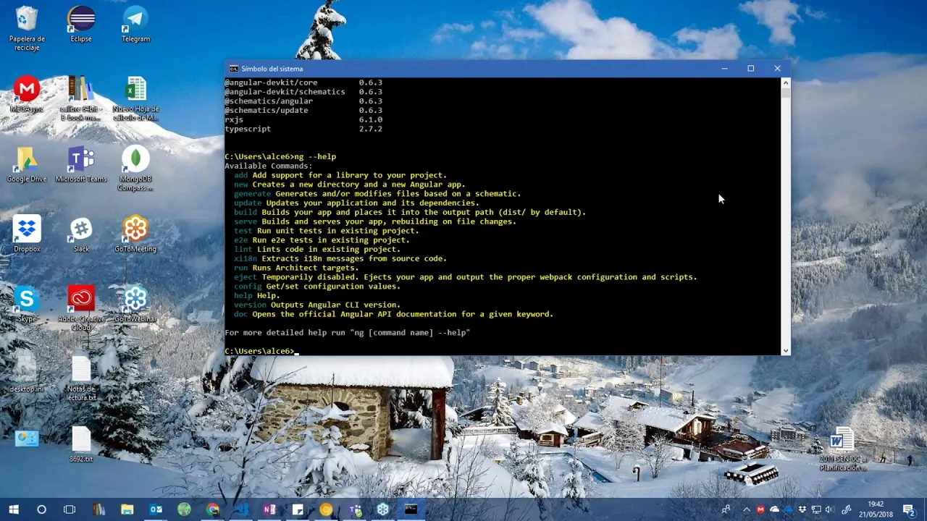Click the command prompt taskbar button
Image resolution: width=927 pixels, height=521 pixels.
point(411,509)
